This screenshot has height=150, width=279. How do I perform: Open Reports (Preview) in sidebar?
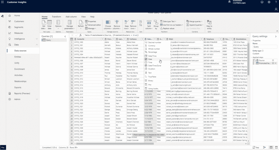tap(22, 93)
